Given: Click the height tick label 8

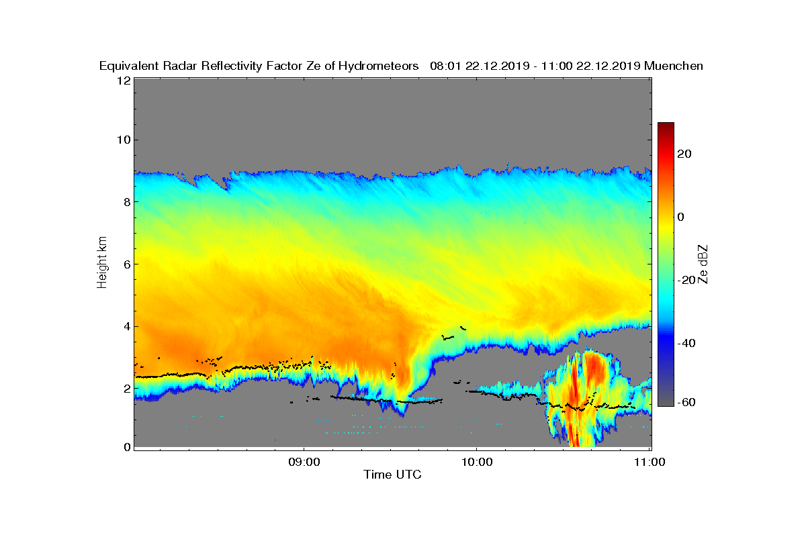Looking at the screenshot, I should click(126, 201).
